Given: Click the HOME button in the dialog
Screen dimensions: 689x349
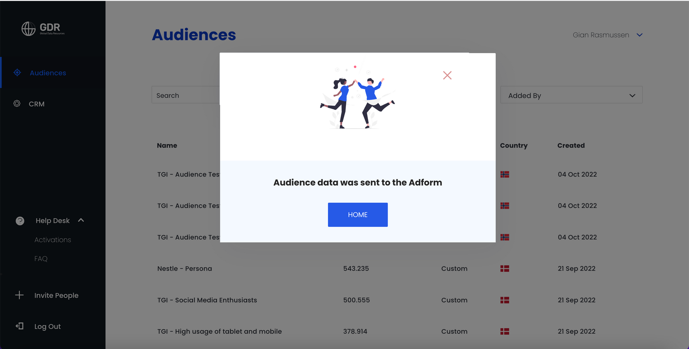Looking at the screenshot, I should [358, 215].
